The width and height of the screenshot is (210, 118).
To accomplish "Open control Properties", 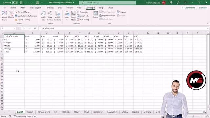I will [x=83, y=12].
